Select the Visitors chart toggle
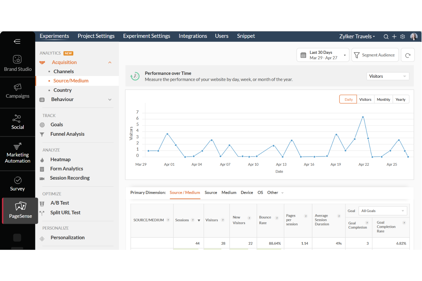Viewport: 422px width, 281px height. click(365, 99)
